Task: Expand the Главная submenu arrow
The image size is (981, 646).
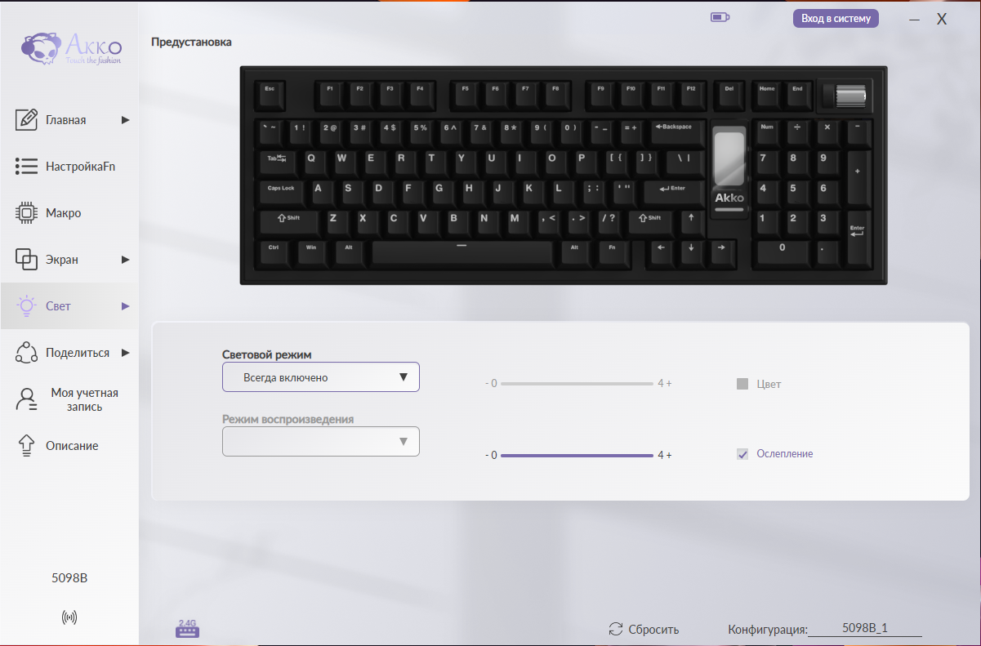Action: pos(126,120)
